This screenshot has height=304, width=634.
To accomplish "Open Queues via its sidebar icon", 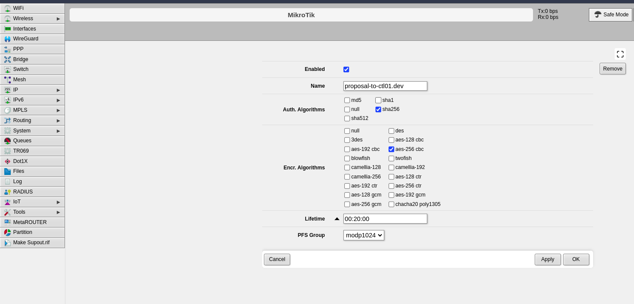I will (x=7, y=141).
